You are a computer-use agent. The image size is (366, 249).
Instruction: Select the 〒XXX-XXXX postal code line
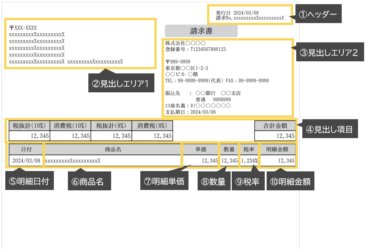(23, 28)
